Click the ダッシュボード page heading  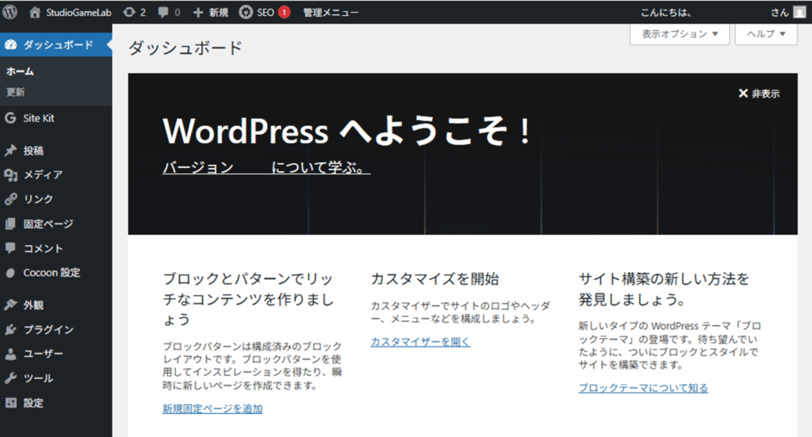pos(186,48)
